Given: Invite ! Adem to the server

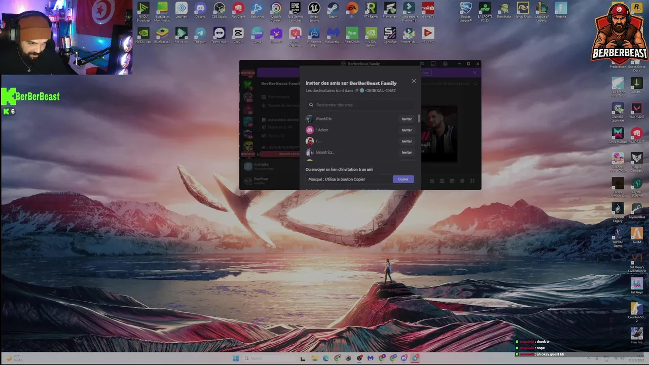Looking at the screenshot, I should [x=407, y=130].
